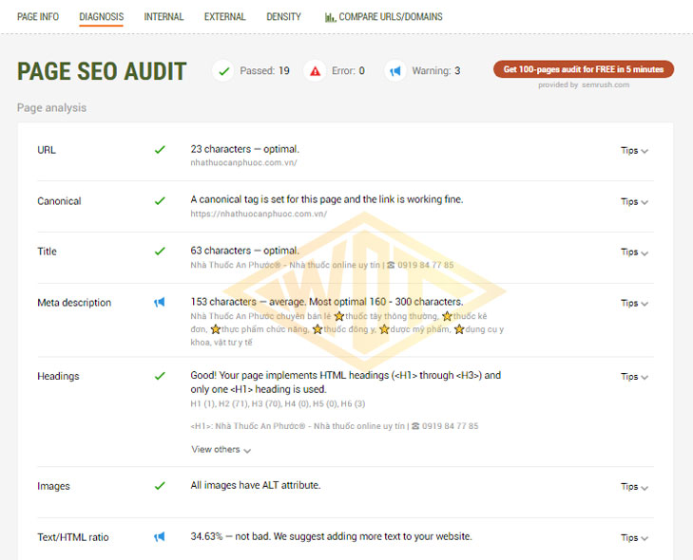693x560 pixels.
Task: Click the megaphone icon for Text/HTML ratio
Action: coord(160,536)
